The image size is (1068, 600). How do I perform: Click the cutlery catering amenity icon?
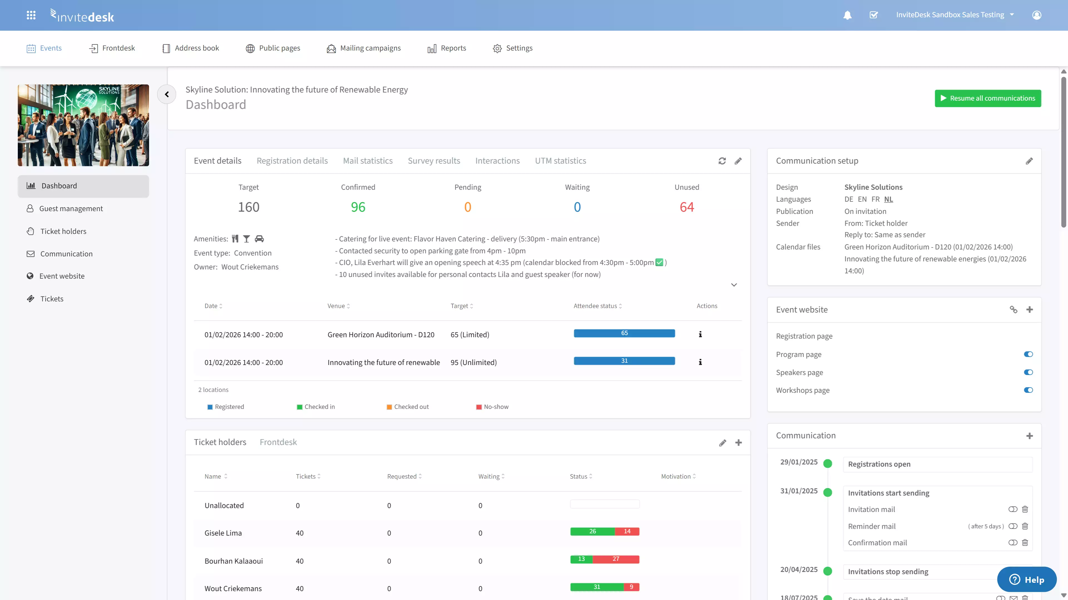pyautogui.click(x=235, y=239)
